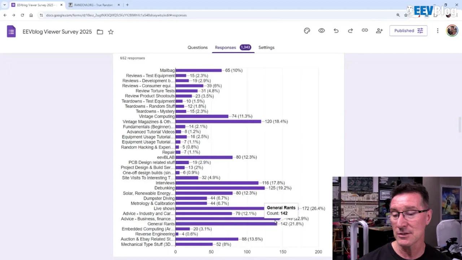Image resolution: width=462 pixels, height=260 pixels.
Task: Click the browser address bar URL
Action: point(116,15)
